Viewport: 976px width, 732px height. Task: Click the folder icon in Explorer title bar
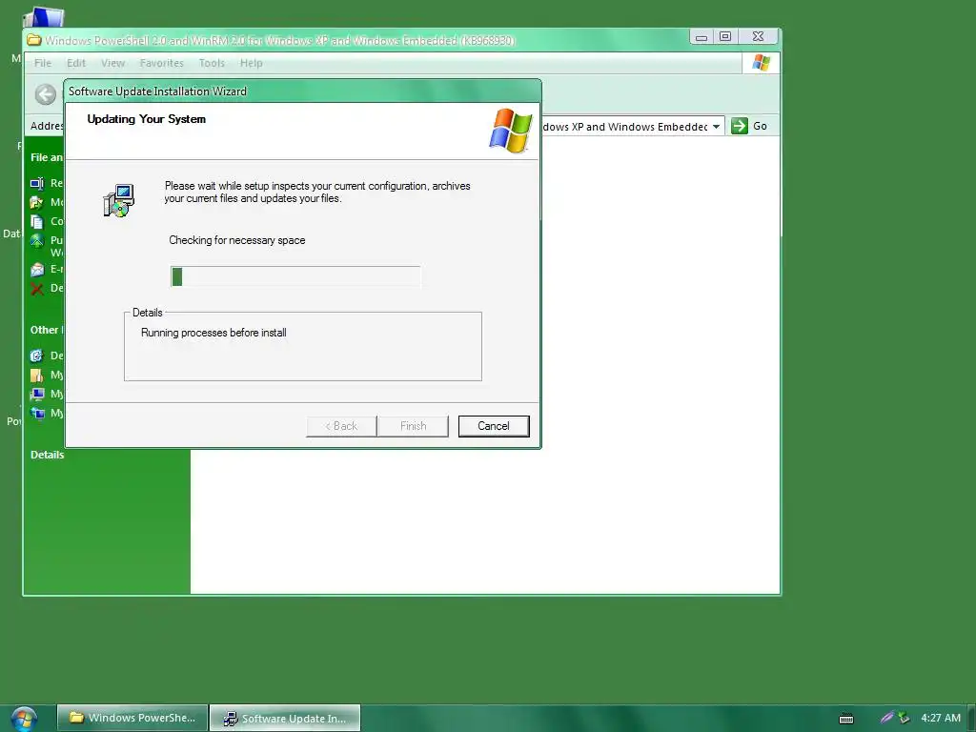pos(34,40)
